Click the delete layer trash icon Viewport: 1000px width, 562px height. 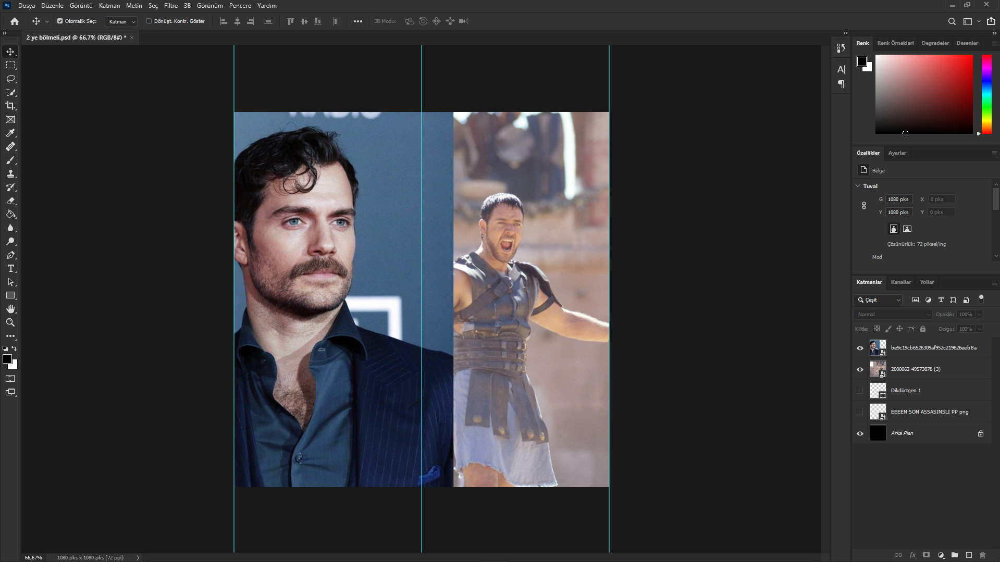982,555
